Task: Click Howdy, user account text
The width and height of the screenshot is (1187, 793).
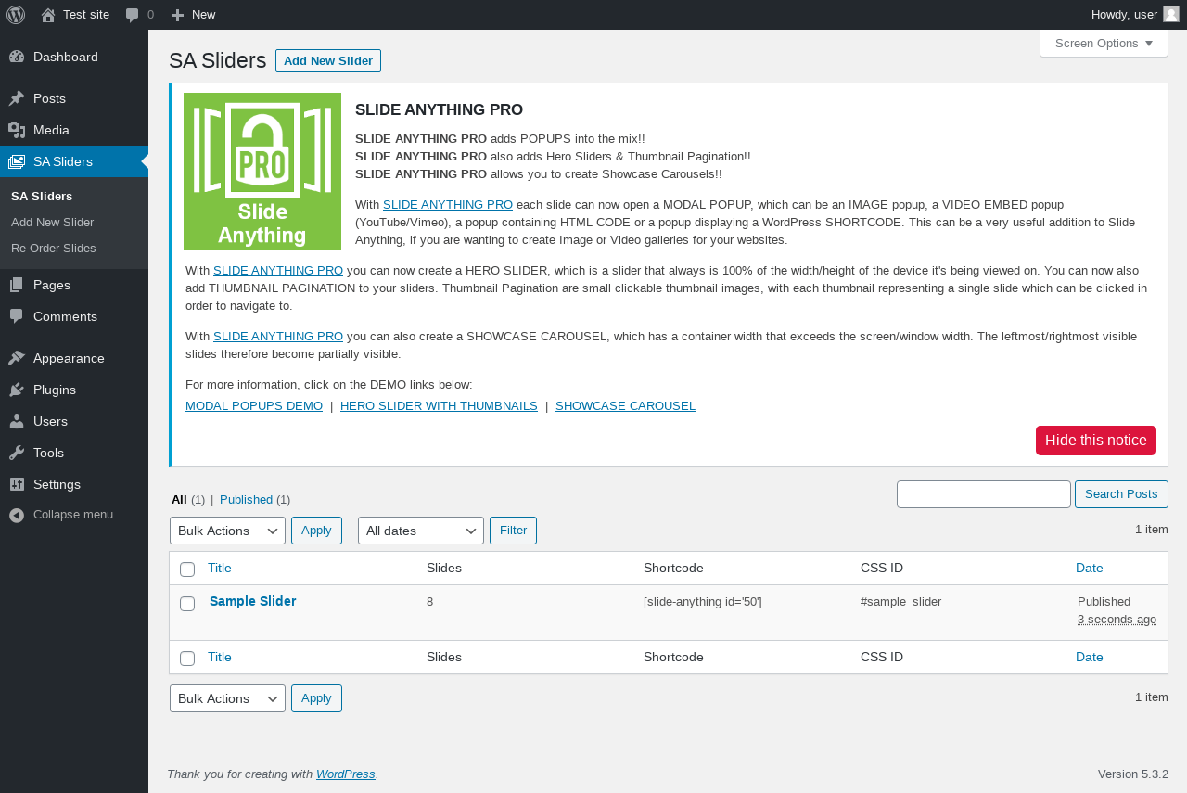Action: (x=1124, y=14)
